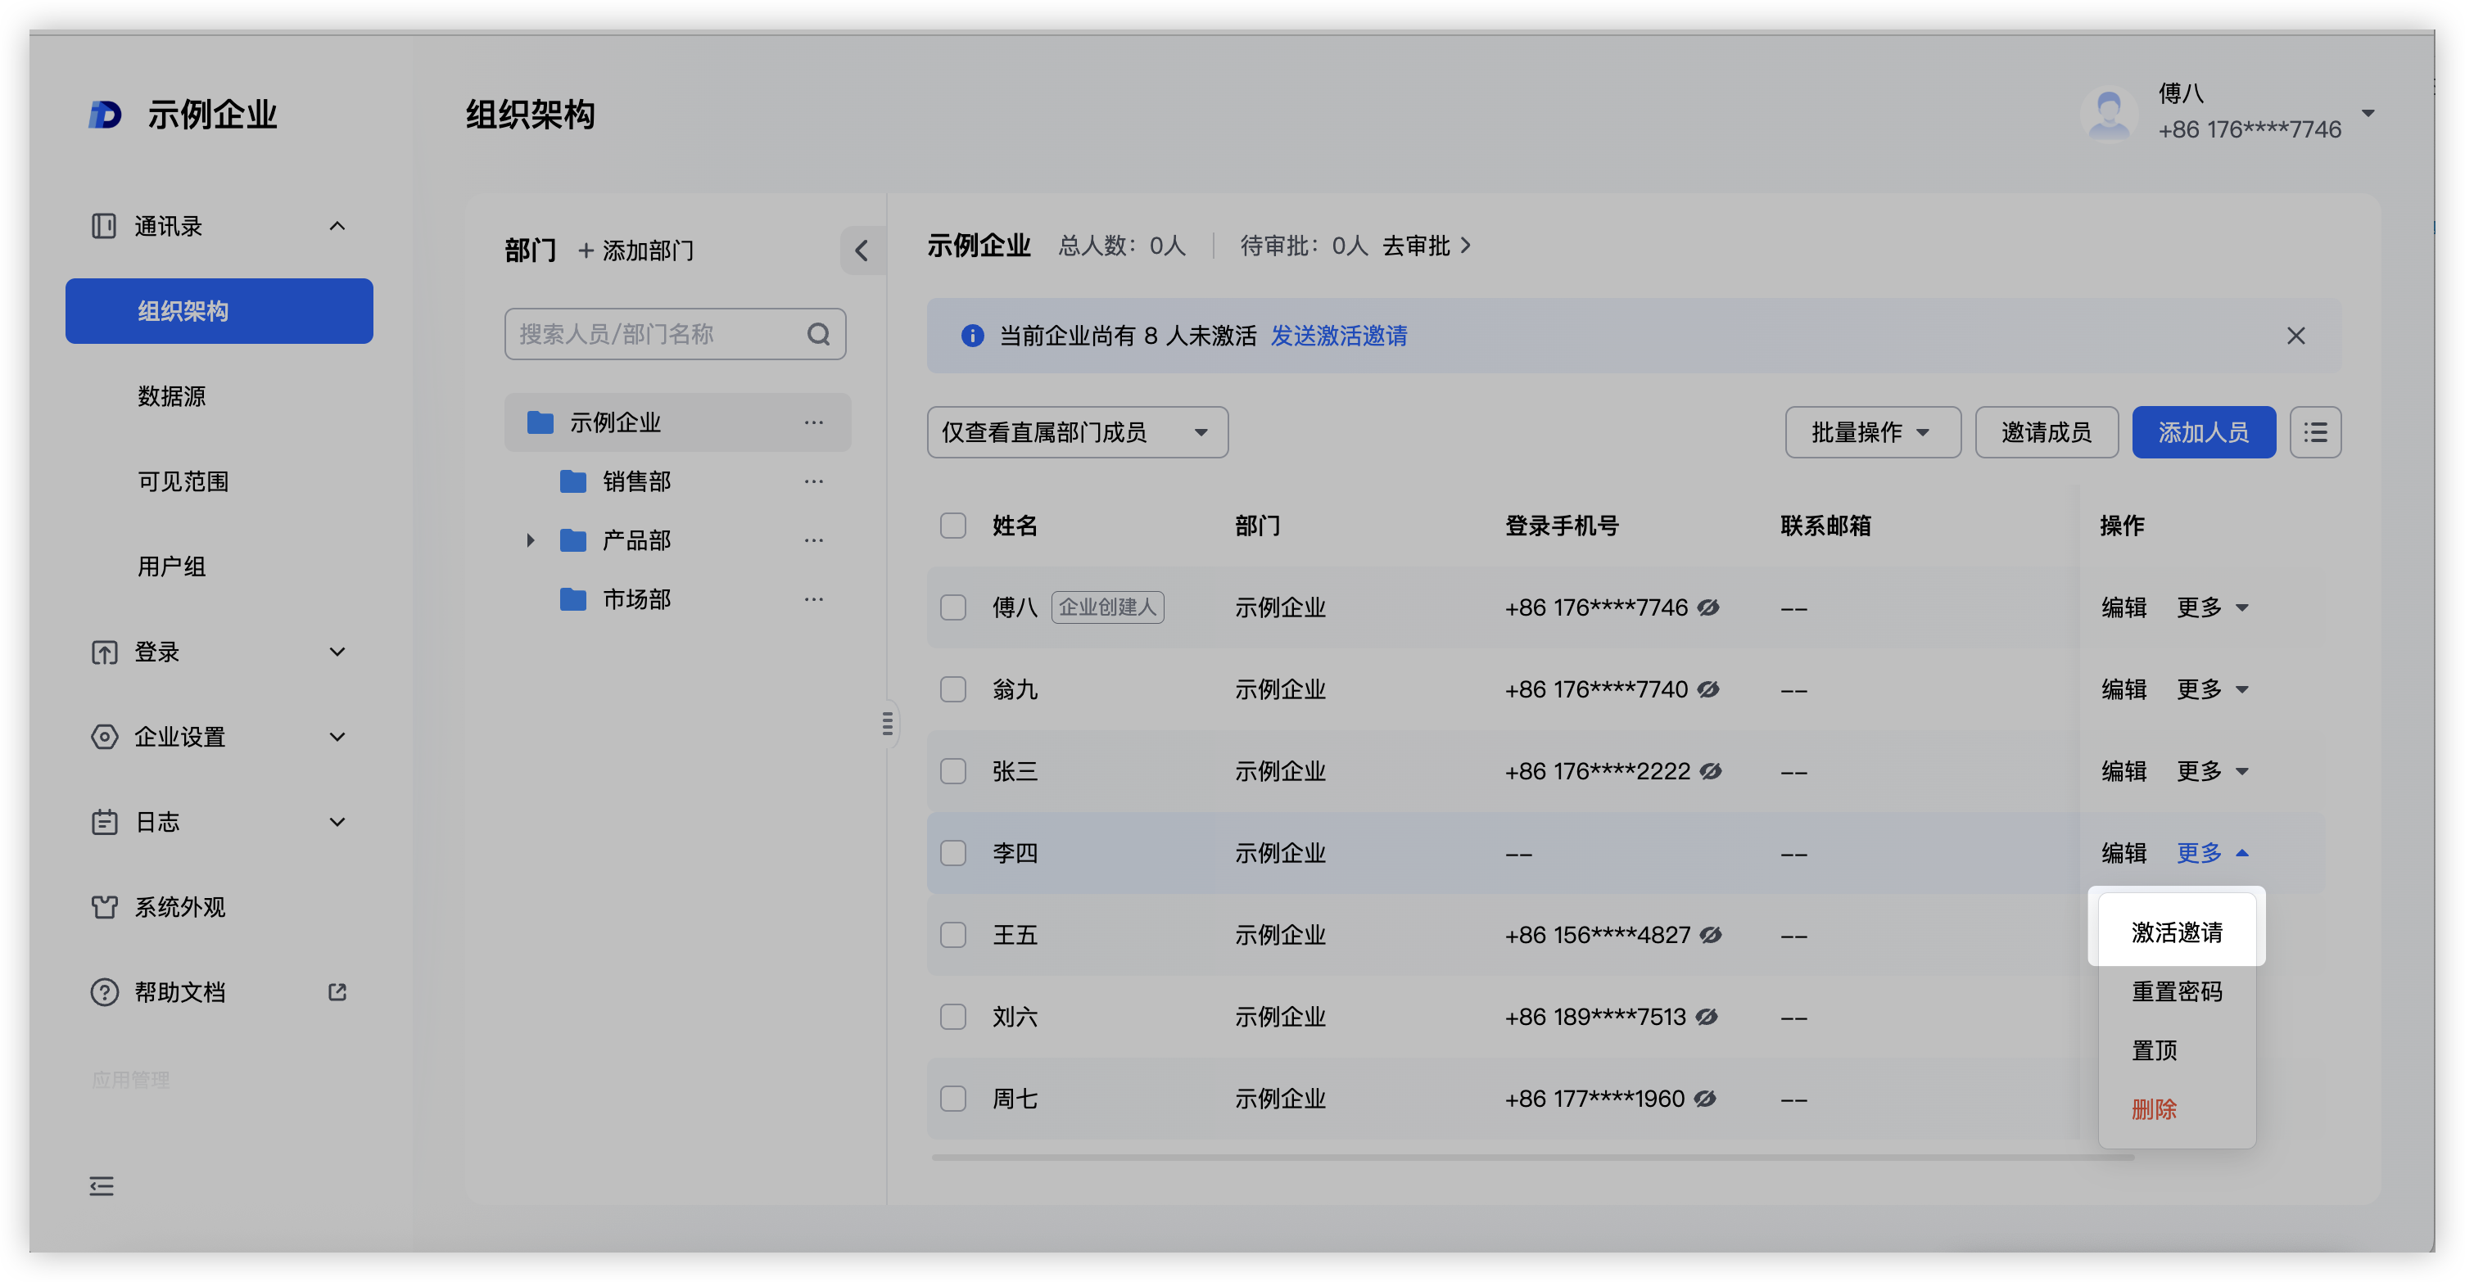
Task: Click the 系统外观 shirt icon
Action: click(104, 907)
